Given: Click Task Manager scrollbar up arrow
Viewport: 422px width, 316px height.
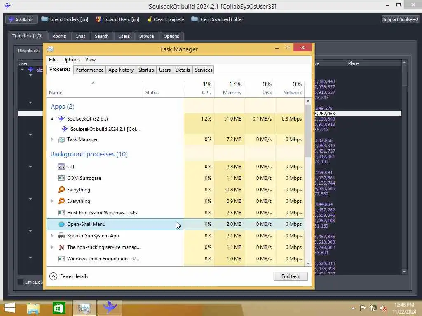Looking at the screenshot, I should pos(308,101).
